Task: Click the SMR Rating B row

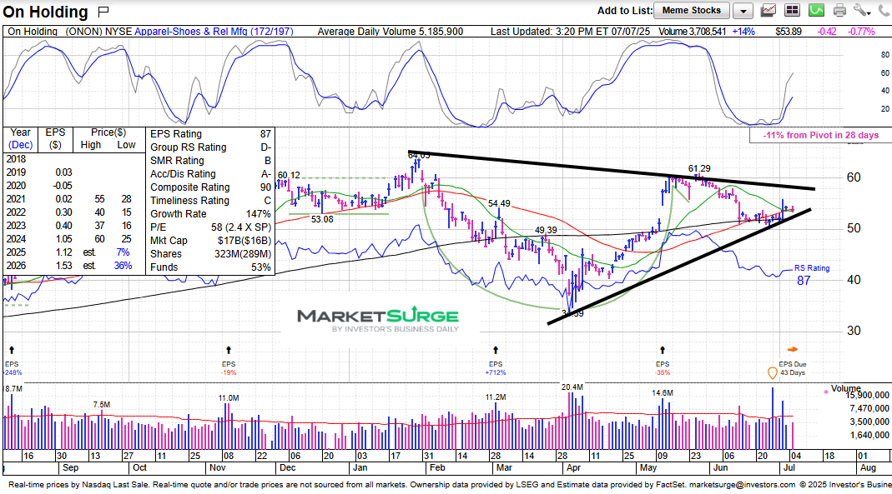Action: coord(210,161)
